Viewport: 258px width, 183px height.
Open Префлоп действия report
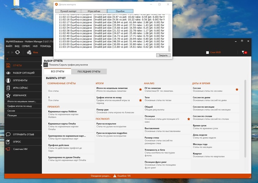click(x=71, y=148)
